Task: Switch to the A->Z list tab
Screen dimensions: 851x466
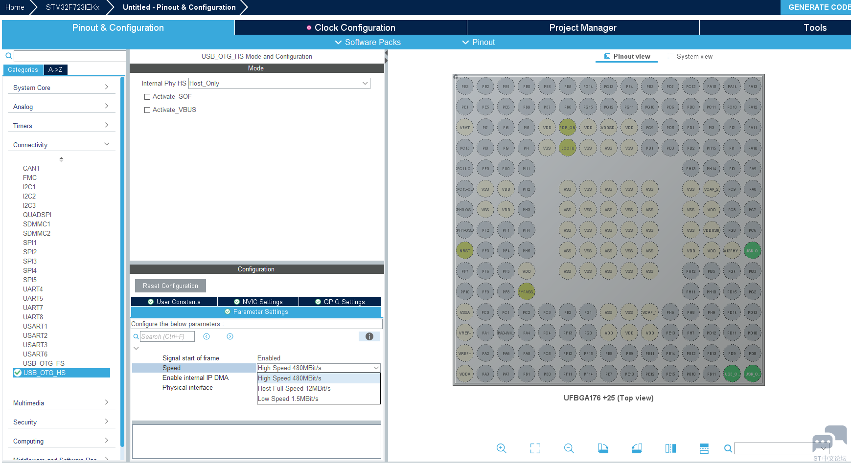Action: click(x=55, y=70)
